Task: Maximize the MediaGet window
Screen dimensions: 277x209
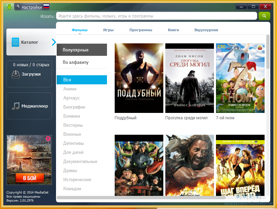Action: tap(253, 7)
